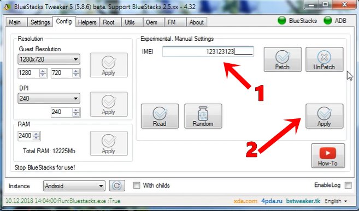Click the width 1280 spinner arrows
This screenshot has height=211, width=359.
pos(43,73)
